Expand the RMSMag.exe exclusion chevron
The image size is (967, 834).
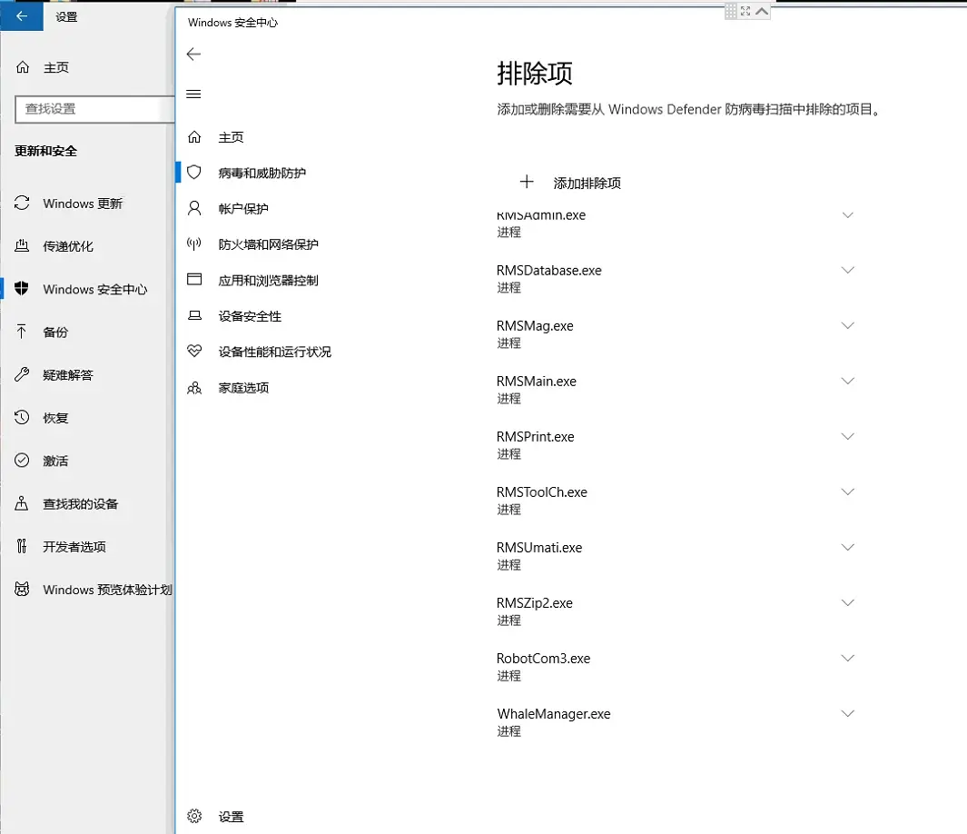click(848, 326)
